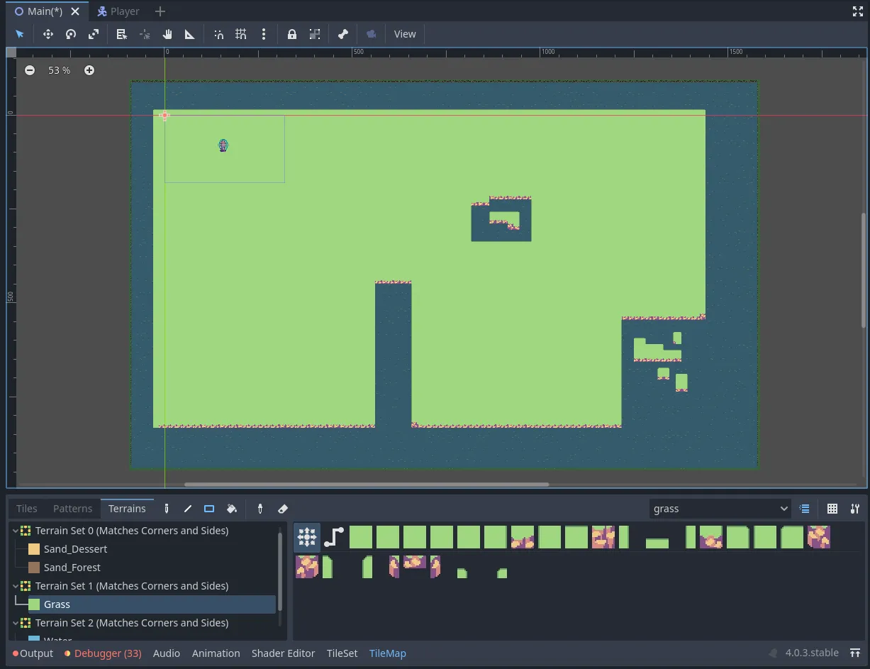The image size is (870, 669).
Task: Open the Patterns tab
Action: coord(72,509)
